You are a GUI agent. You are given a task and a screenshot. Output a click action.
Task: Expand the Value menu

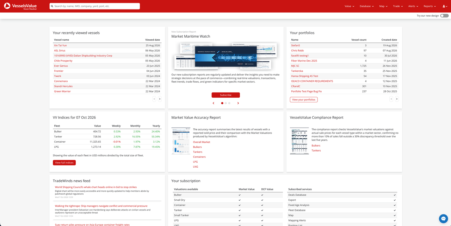(x=350, y=6)
